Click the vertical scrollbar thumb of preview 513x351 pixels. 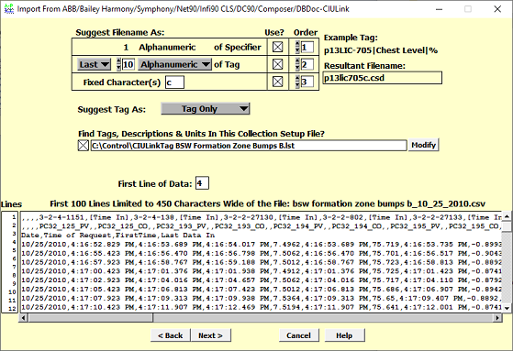[507, 226]
